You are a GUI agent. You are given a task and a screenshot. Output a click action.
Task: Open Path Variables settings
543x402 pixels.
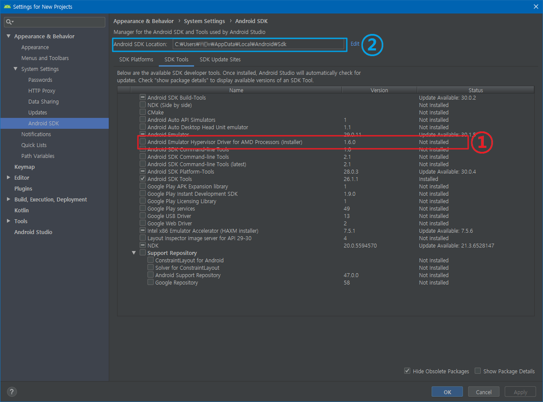coord(38,156)
